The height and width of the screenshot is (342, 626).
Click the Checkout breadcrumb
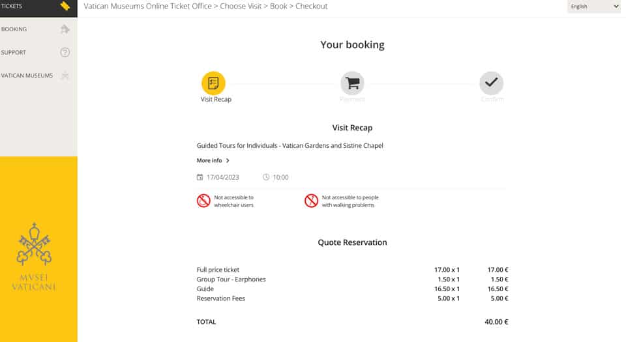coord(312,7)
